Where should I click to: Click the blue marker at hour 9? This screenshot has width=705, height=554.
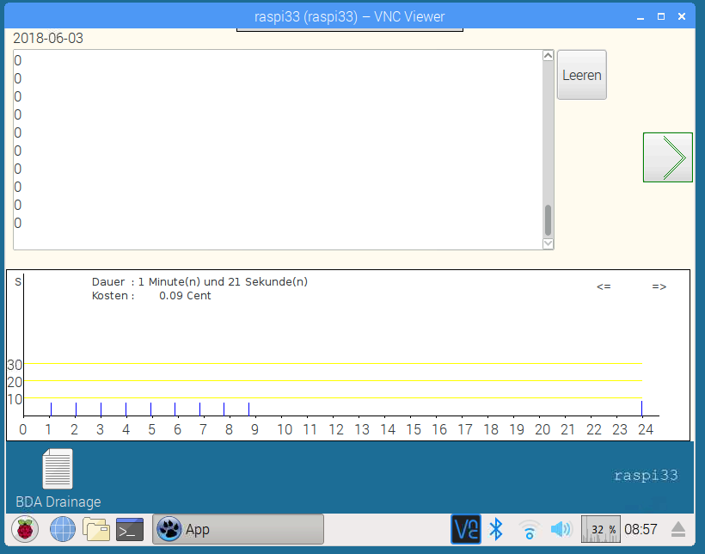tap(248, 409)
